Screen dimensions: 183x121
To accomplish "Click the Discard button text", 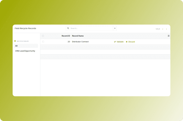I will click(132, 42).
